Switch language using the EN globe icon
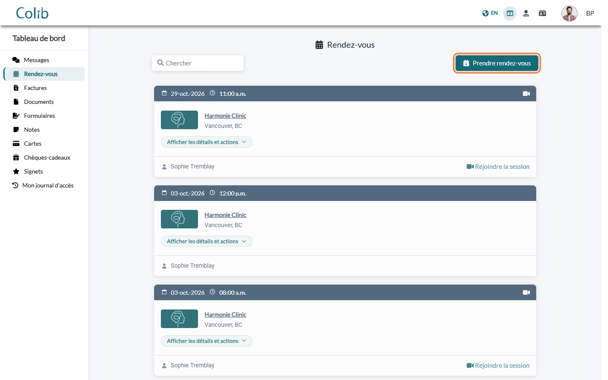This screenshot has width=608, height=380. pyautogui.click(x=490, y=13)
